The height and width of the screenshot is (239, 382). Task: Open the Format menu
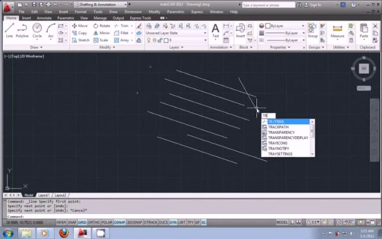click(80, 12)
